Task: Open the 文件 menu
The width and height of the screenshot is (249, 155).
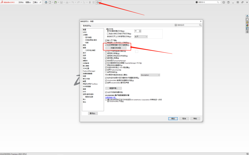Action: [21, 2]
